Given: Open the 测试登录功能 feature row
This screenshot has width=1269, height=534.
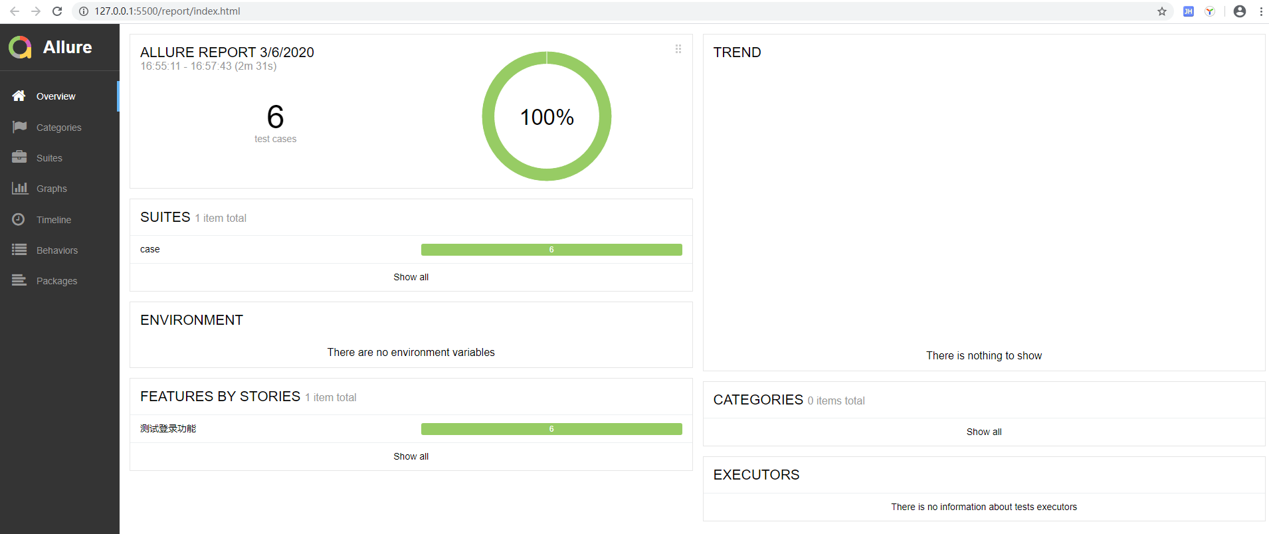Looking at the screenshot, I should tap(411, 429).
